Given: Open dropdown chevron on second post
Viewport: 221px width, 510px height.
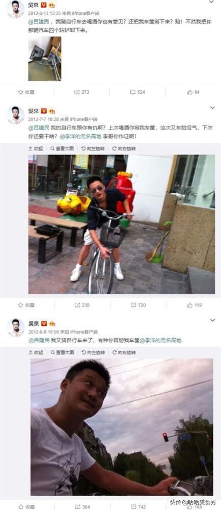Looking at the screenshot, I should [212, 108].
